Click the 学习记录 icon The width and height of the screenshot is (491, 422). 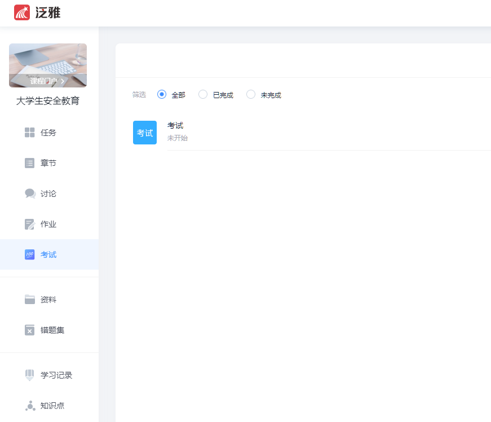pos(30,375)
